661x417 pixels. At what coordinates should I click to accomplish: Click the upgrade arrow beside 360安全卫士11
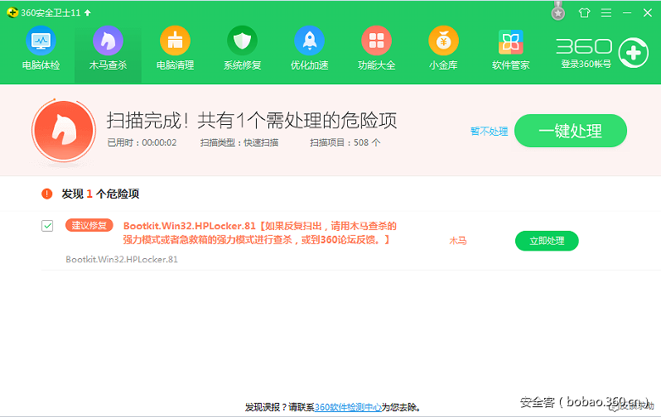[88, 12]
